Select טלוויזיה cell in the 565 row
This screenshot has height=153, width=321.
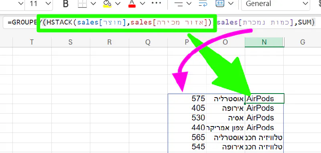click(264, 137)
